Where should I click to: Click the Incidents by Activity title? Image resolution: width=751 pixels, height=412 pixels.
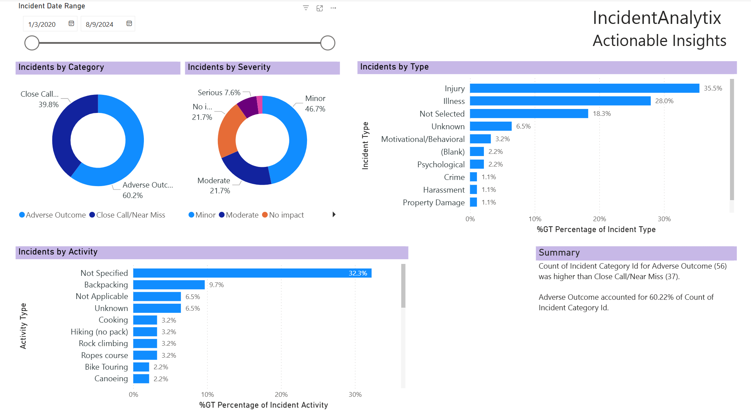58,252
